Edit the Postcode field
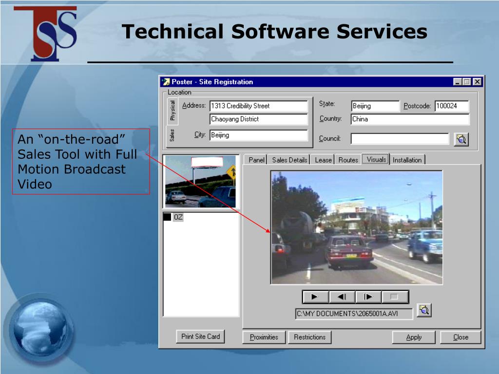This screenshot has height=374, width=499. pyautogui.click(x=452, y=106)
